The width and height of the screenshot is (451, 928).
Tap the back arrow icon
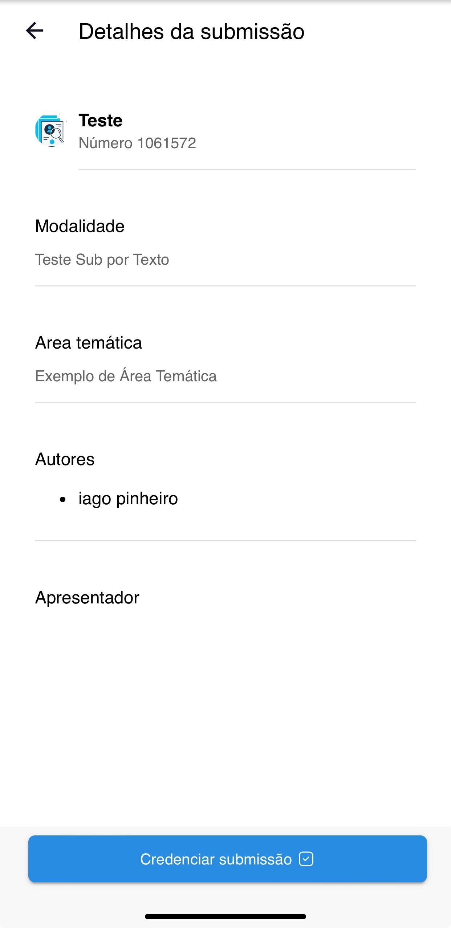click(35, 31)
